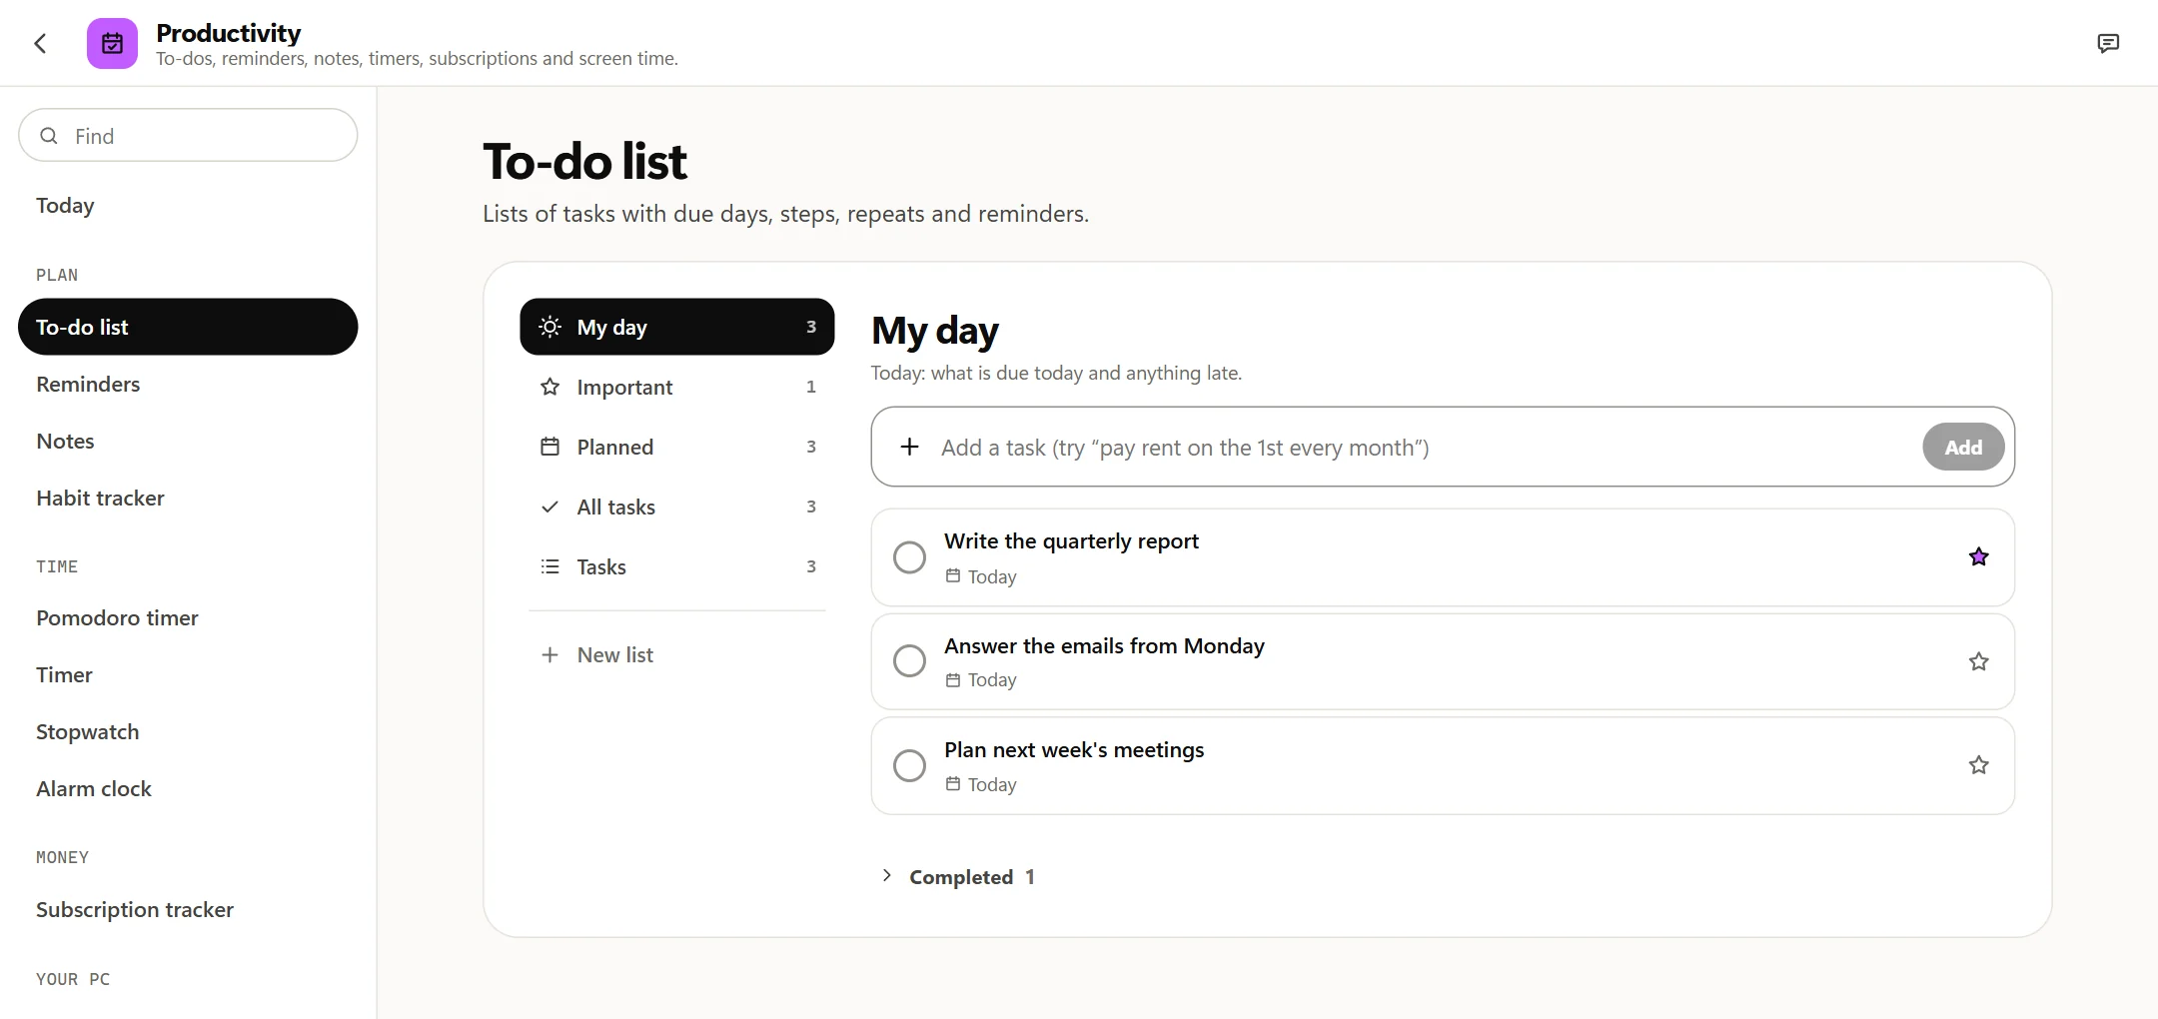Open the Tasks list
The image size is (2158, 1019).
(x=677, y=566)
